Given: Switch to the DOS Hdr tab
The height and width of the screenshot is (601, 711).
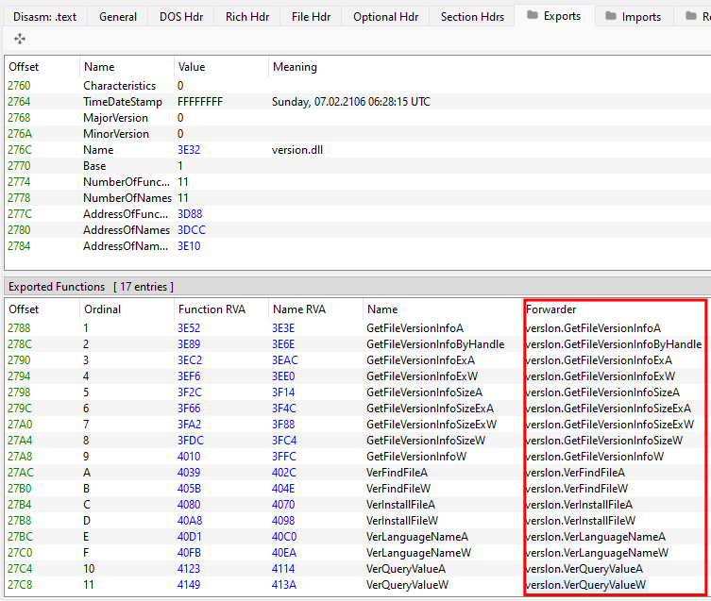Looking at the screenshot, I should click(x=181, y=16).
